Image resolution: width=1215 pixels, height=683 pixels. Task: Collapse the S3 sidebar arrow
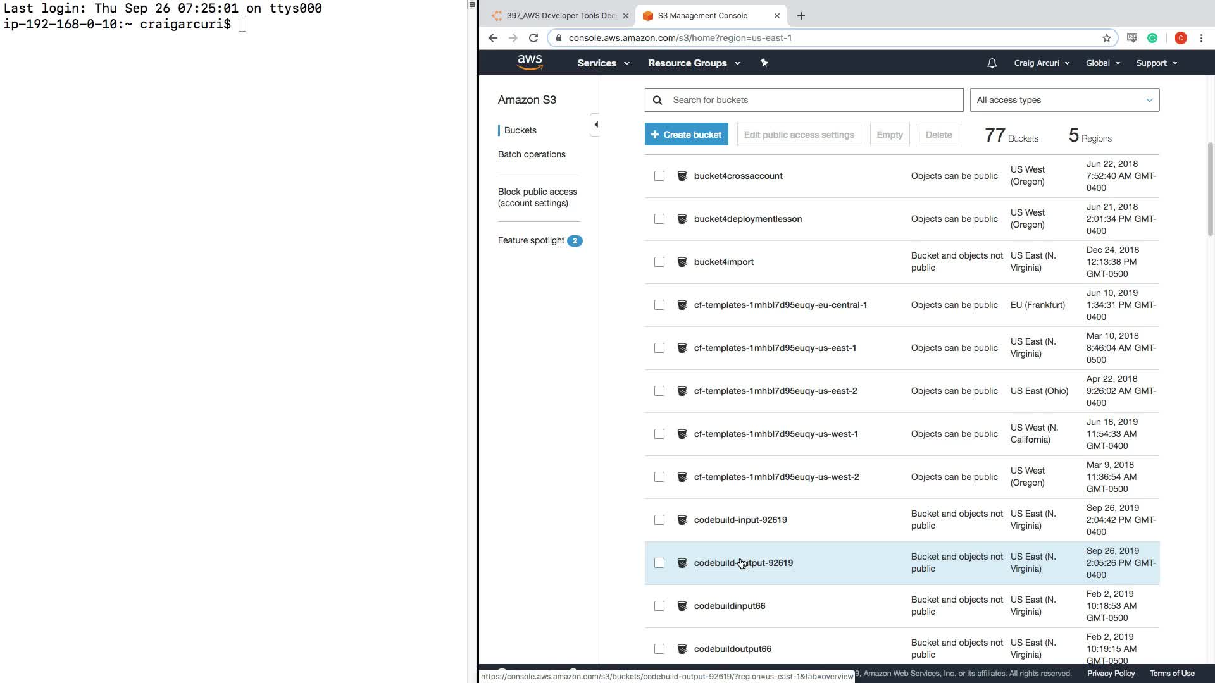[595, 125]
